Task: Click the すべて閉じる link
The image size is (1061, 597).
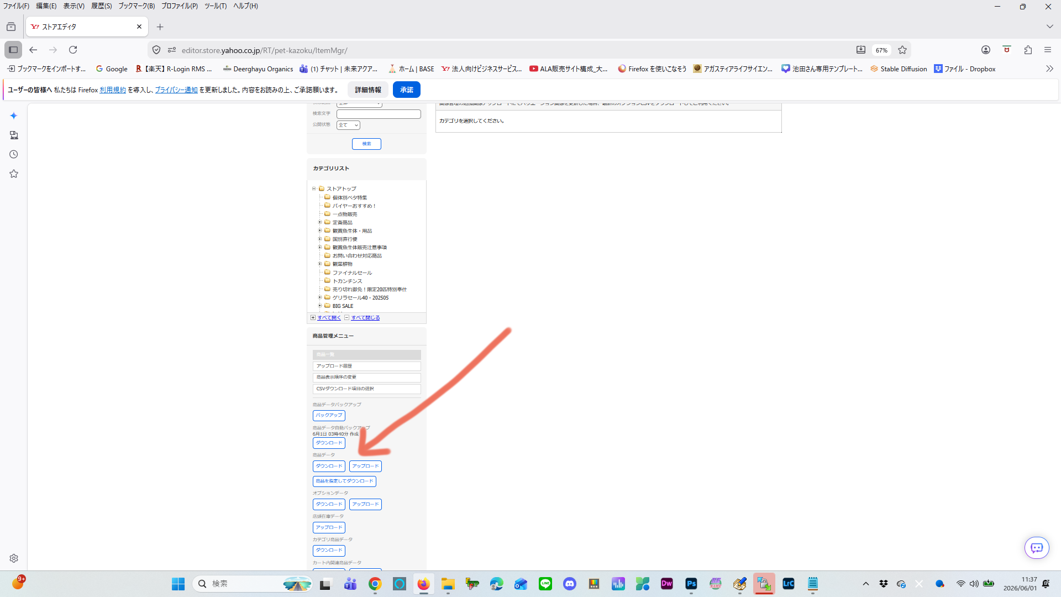Action: point(365,318)
